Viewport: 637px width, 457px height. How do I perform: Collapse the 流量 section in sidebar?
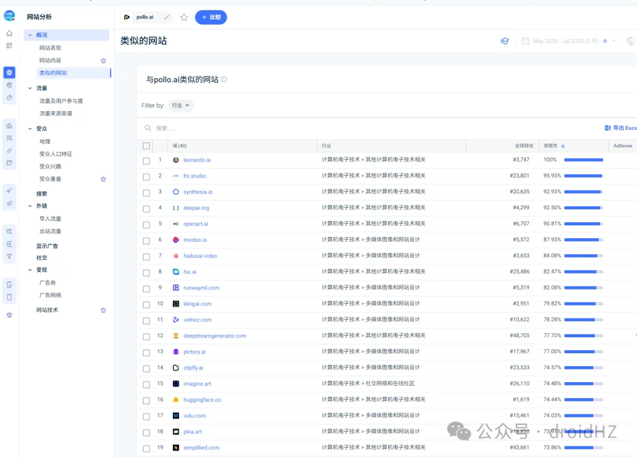30,88
